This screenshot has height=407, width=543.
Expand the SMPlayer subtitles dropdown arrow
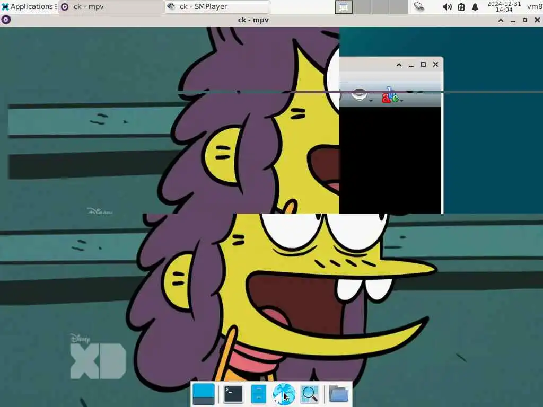pos(402,101)
